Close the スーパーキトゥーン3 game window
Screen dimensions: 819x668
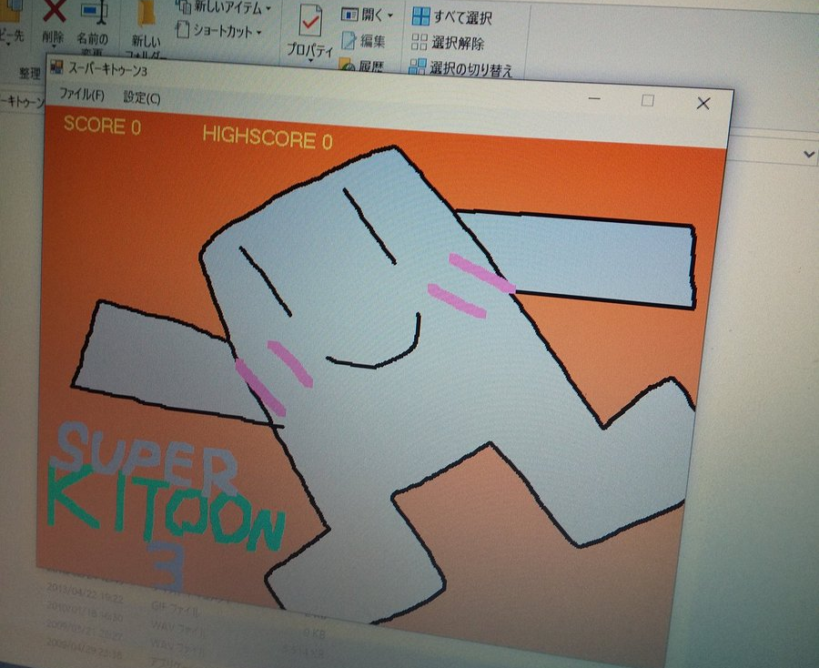(x=703, y=104)
